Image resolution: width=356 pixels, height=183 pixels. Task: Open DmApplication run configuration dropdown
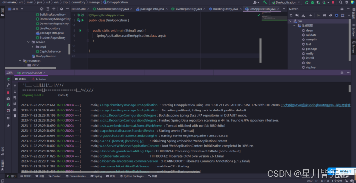286,2
